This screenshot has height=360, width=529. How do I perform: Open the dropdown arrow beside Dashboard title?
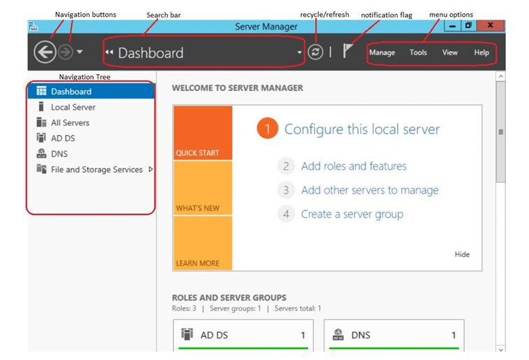[x=300, y=52]
